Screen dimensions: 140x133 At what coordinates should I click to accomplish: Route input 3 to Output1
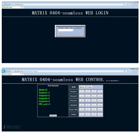click(94, 92)
